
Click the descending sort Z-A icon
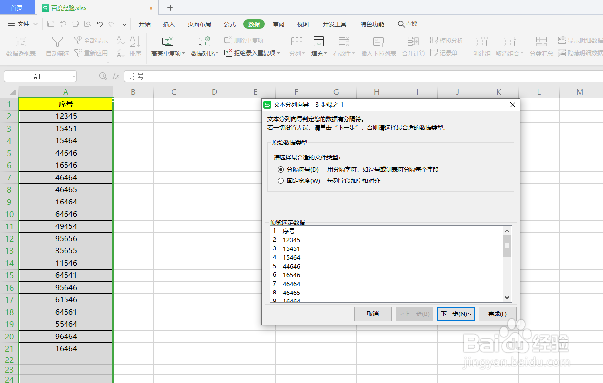pos(121,53)
